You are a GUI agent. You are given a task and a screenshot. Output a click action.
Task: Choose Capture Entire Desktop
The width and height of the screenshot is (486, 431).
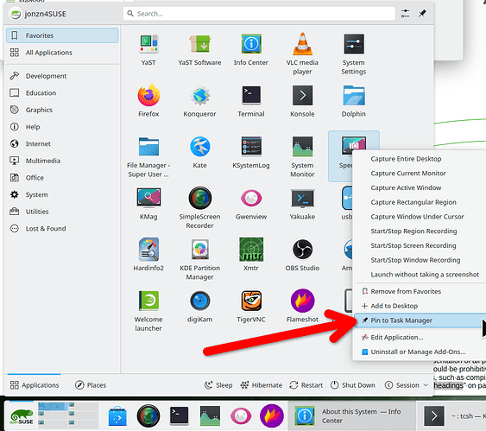(420, 159)
